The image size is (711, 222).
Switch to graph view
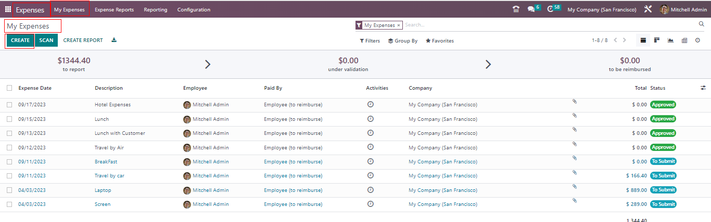670,40
